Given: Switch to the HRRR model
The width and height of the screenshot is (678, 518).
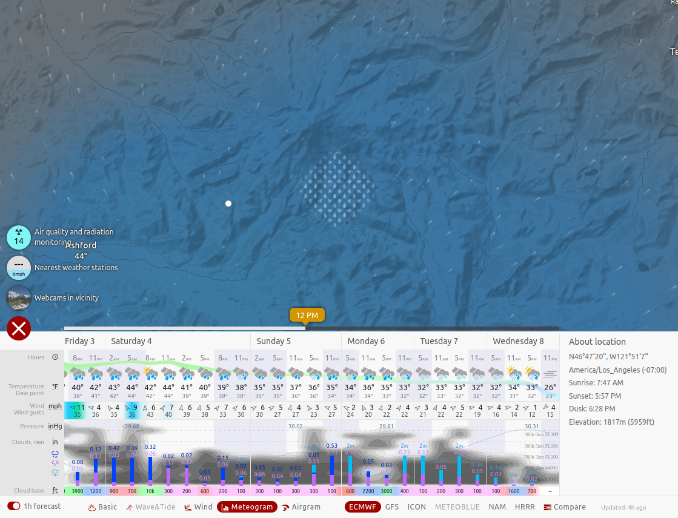Looking at the screenshot, I should pos(525,507).
